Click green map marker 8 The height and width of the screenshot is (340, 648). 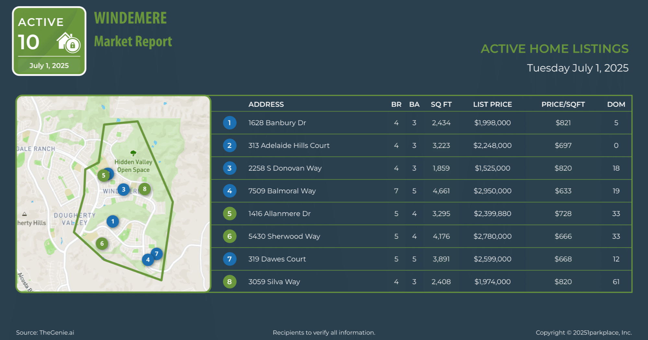tap(145, 189)
